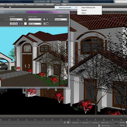127x127 pixels.
Task: Click the Z coordinate field
Action: tap(95, 122)
